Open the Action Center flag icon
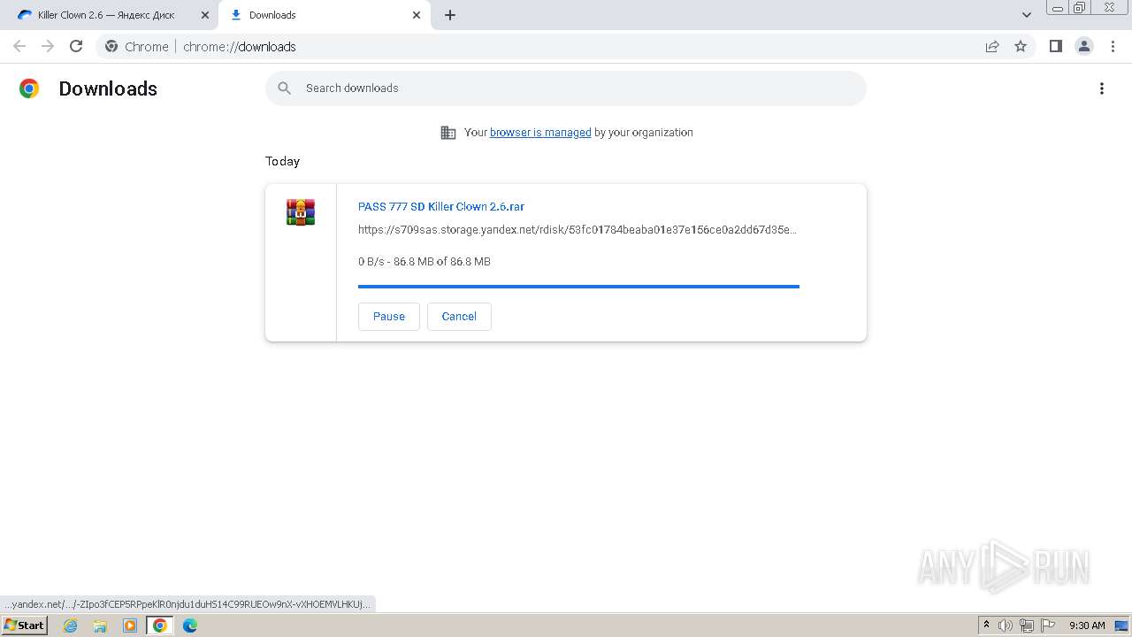The width and height of the screenshot is (1132, 637). tap(1048, 625)
